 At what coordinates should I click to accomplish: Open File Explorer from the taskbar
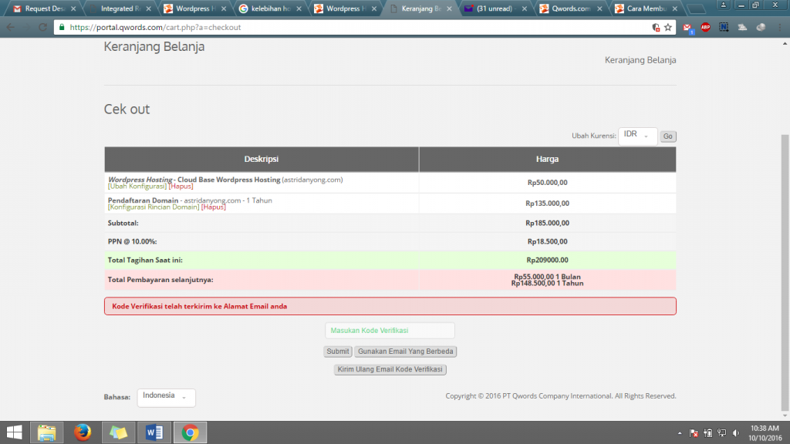(47, 432)
